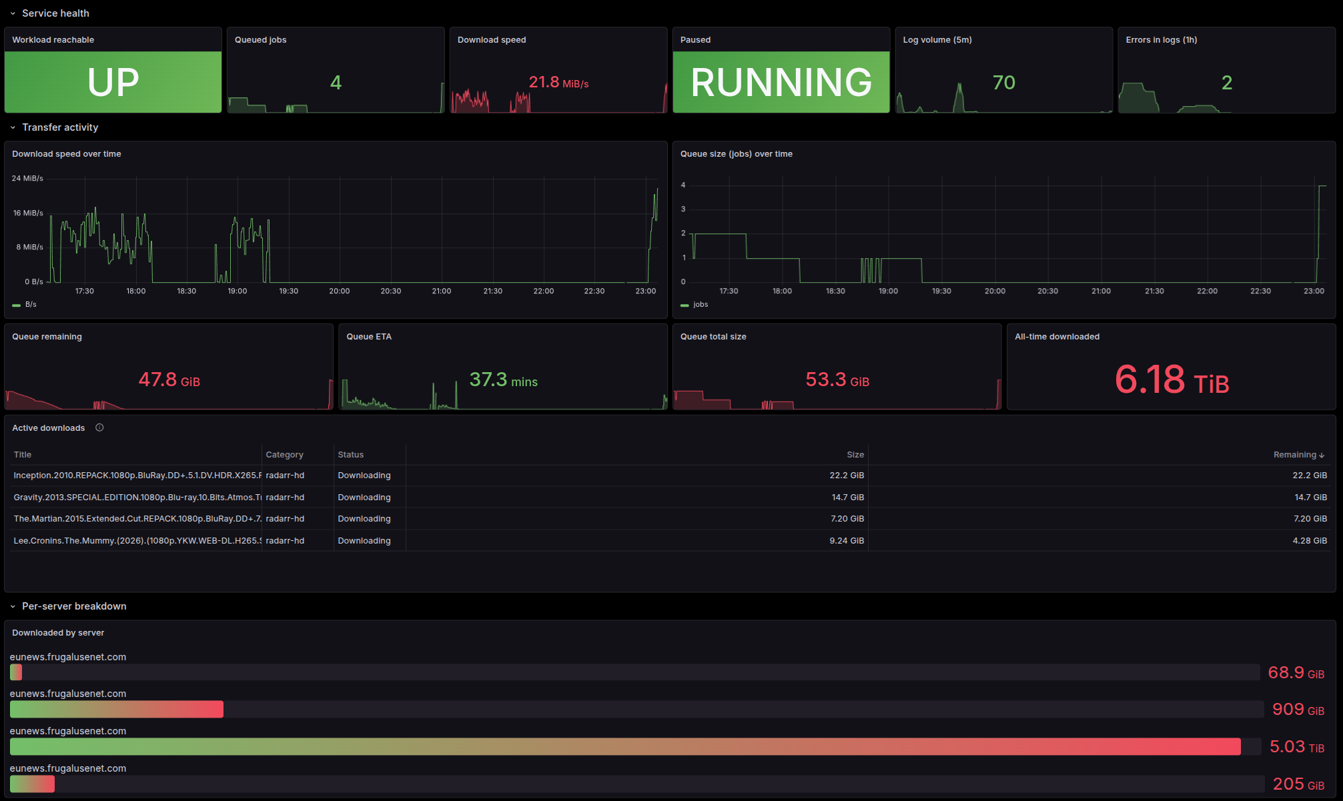Click the Queue total size panel title
1343x801 pixels.
tap(713, 337)
